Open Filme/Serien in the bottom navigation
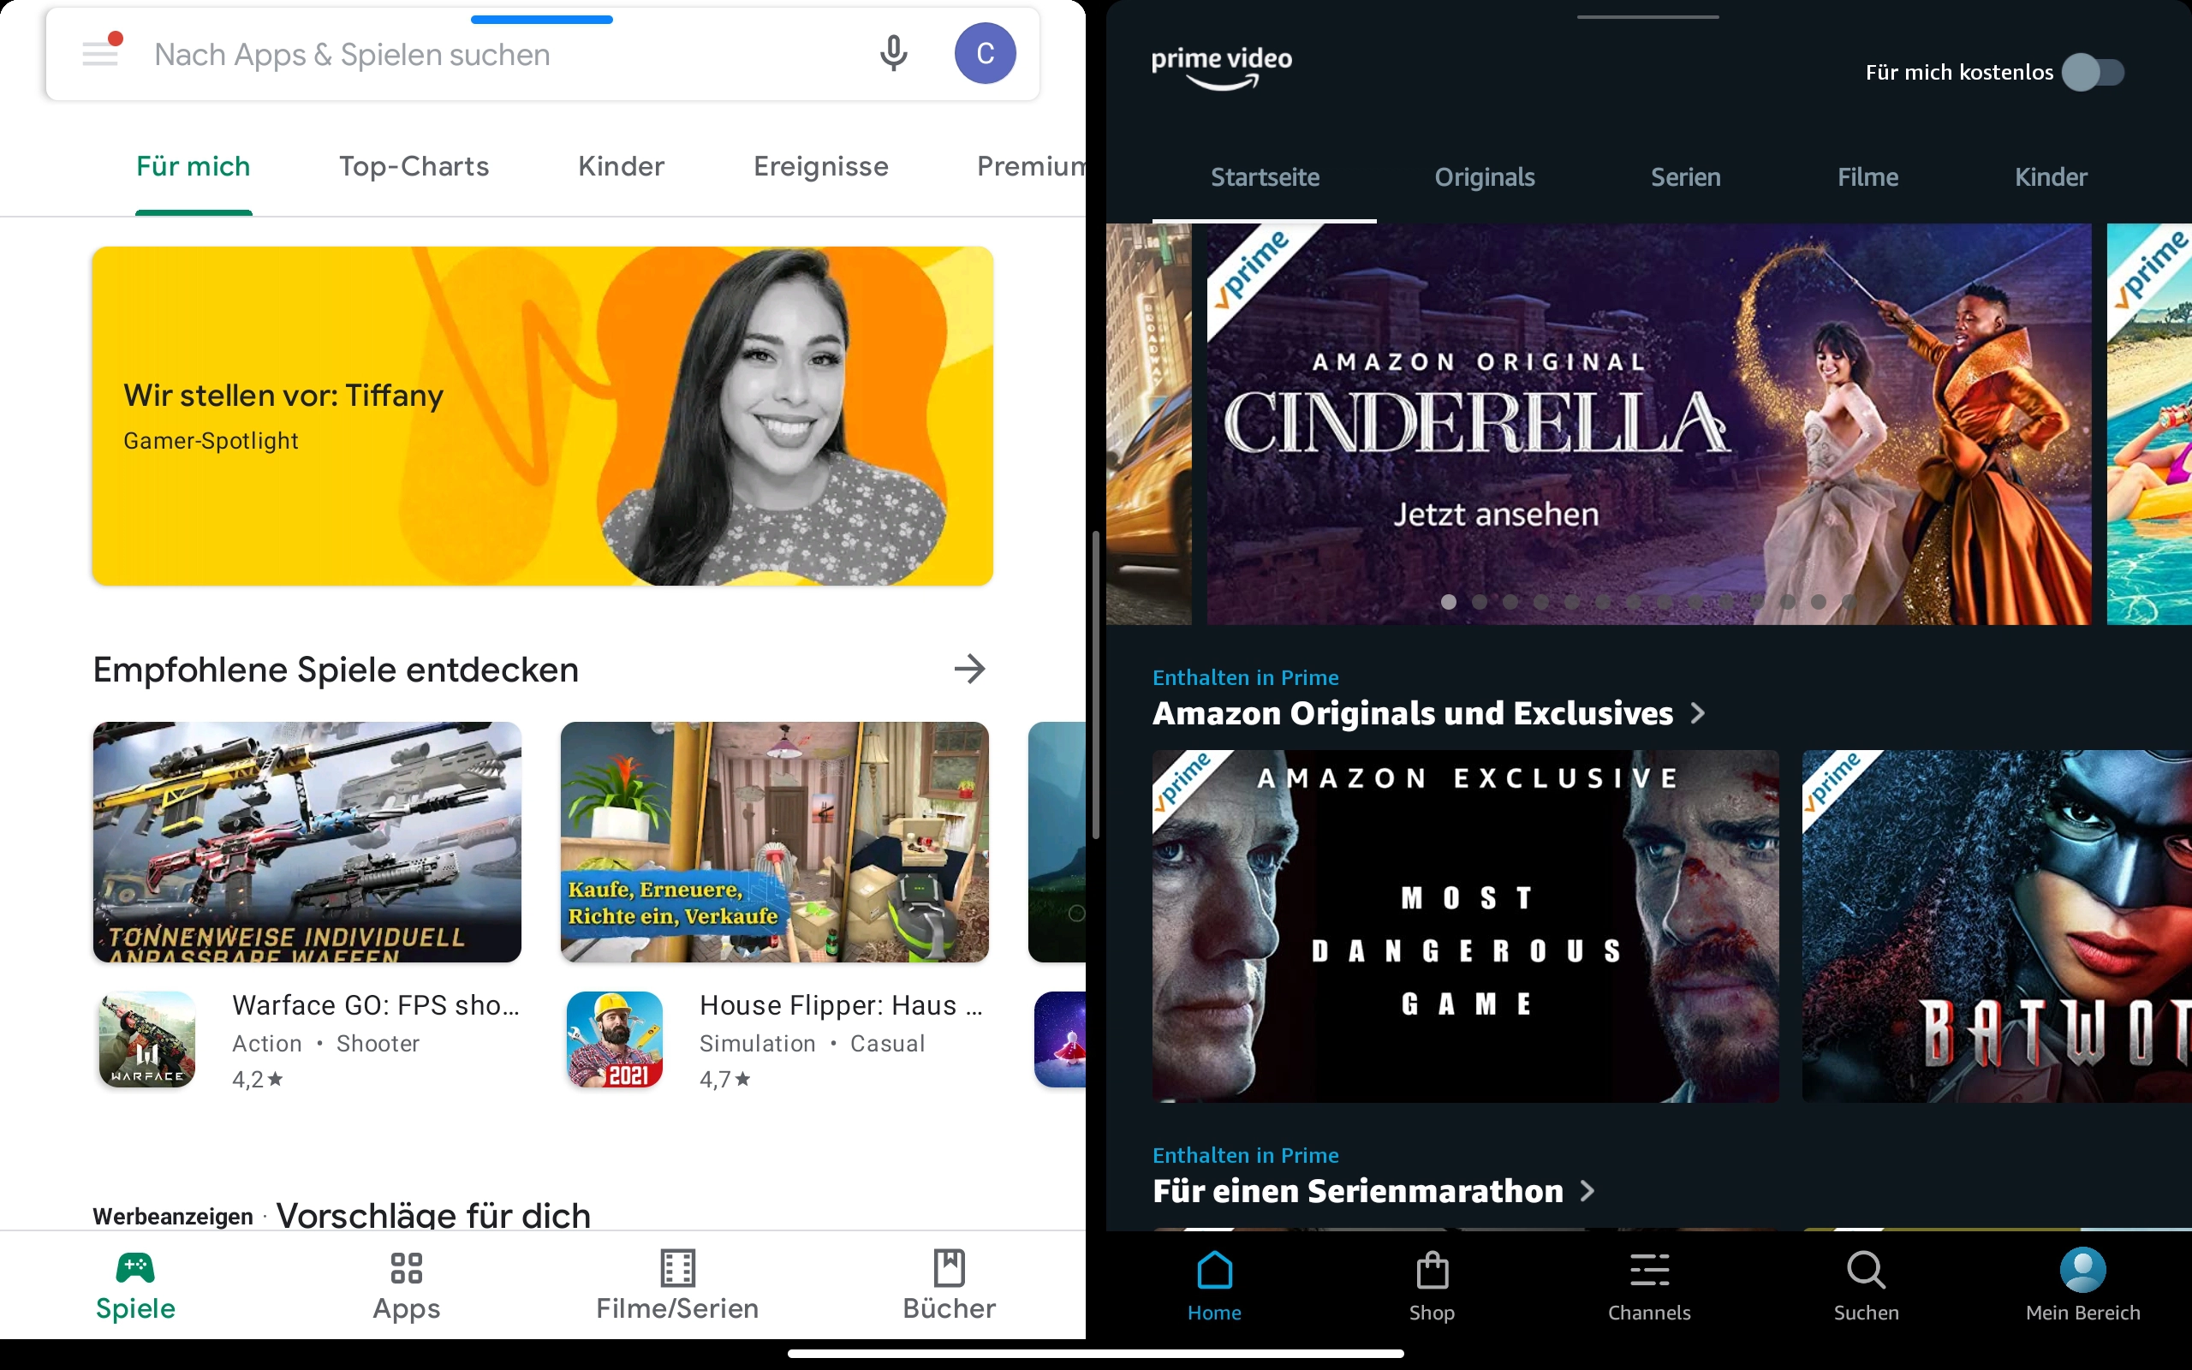The height and width of the screenshot is (1370, 2192). 677,1286
